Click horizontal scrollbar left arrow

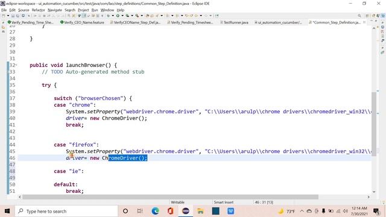[20, 197]
